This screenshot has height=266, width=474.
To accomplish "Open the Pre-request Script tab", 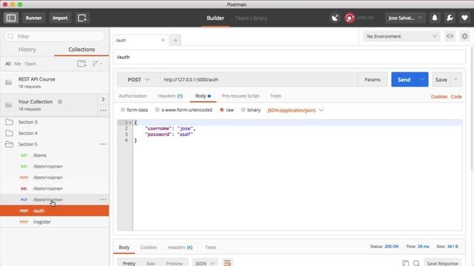I will [240, 96].
